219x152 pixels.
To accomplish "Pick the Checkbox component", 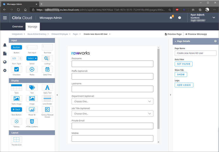I will click(x=17, y=69).
